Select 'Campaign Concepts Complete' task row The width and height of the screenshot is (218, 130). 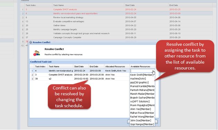coord(116,38)
